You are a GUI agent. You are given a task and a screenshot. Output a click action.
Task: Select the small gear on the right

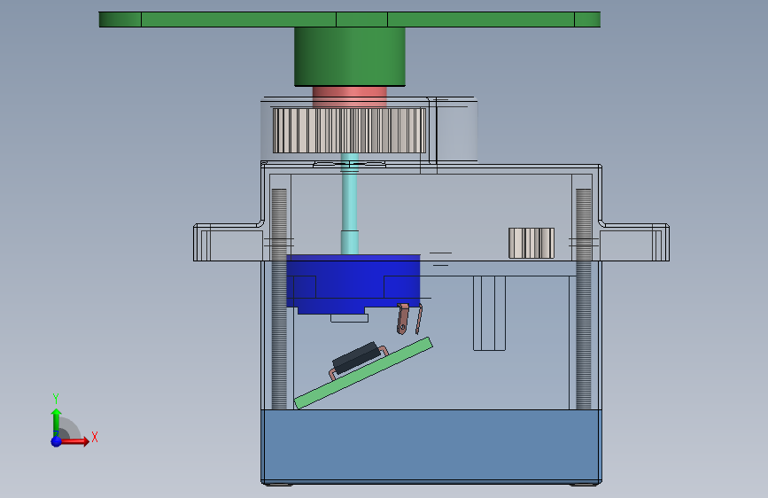(531, 243)
